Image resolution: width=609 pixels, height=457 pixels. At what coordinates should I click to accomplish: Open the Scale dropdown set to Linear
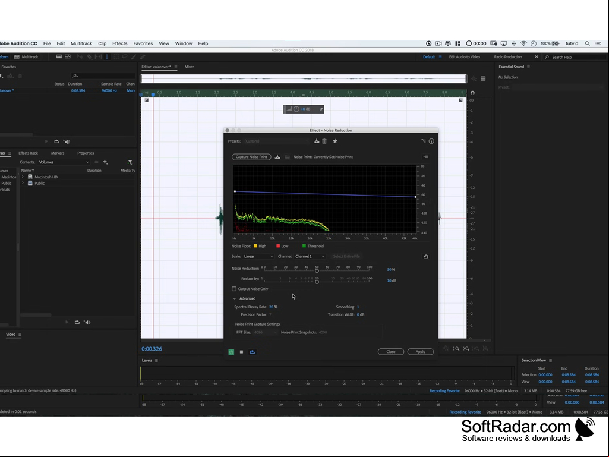coord(258,257)
